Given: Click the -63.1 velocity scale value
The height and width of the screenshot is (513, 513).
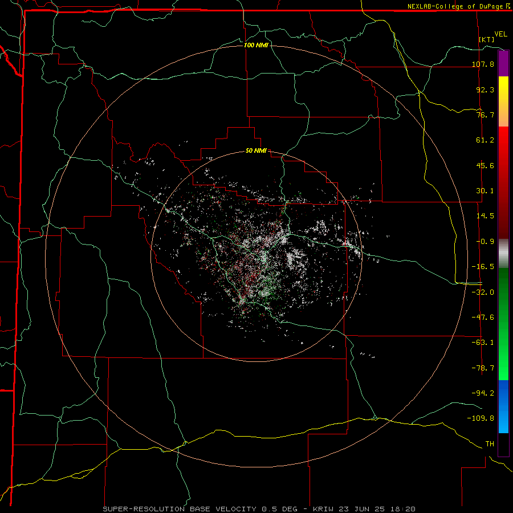Looking at the screenshot, I should coord(483,343).
